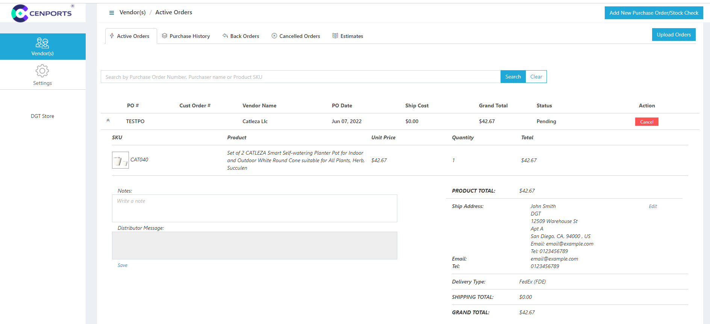Click the blue Search button

pos(513,77)
